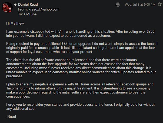
Task: Click the sender name Daniel Read
Action: point(28,5)
